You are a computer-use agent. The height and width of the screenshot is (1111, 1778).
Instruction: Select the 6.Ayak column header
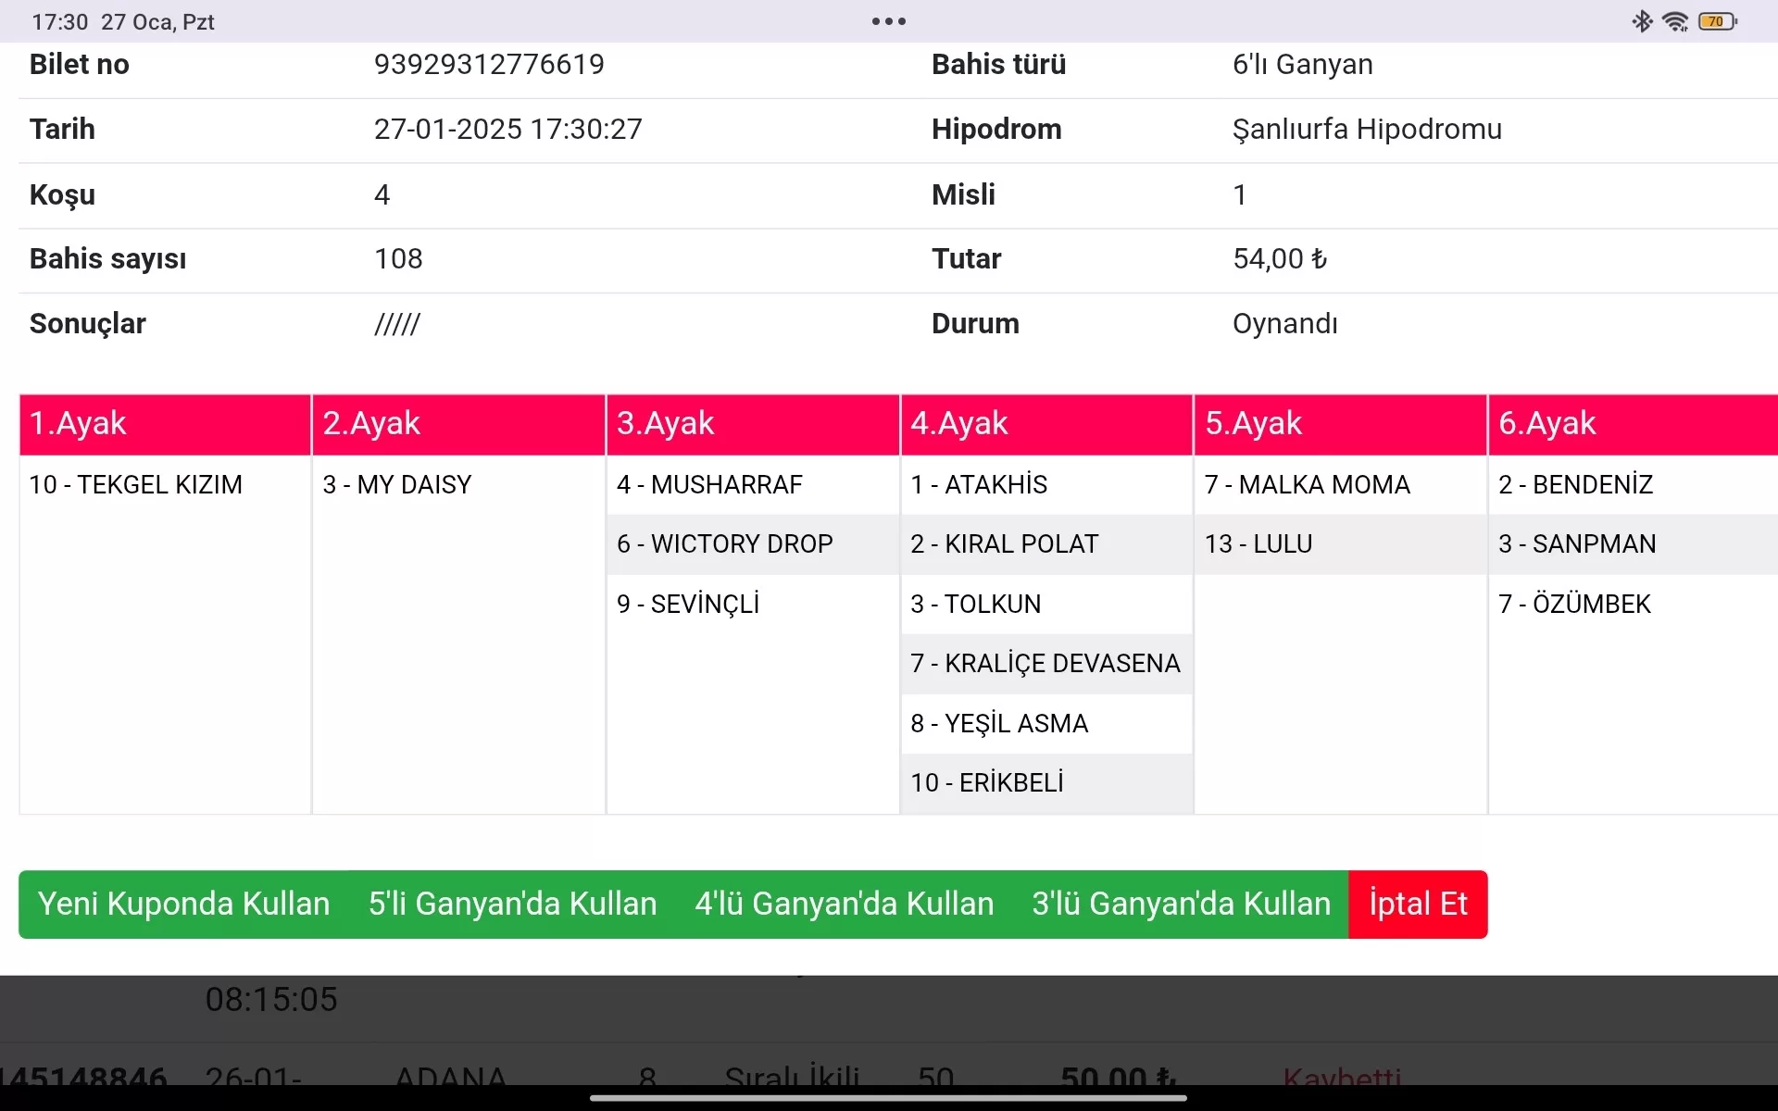(x=1632, y=424)
